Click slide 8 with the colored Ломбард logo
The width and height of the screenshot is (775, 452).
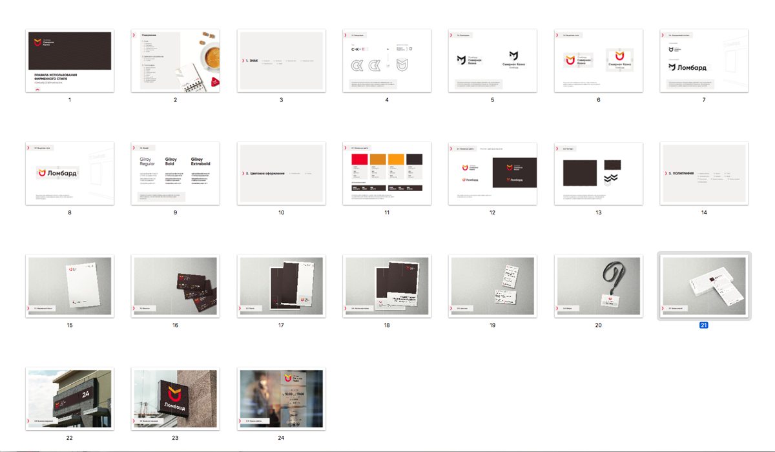(x=69, y=174)
